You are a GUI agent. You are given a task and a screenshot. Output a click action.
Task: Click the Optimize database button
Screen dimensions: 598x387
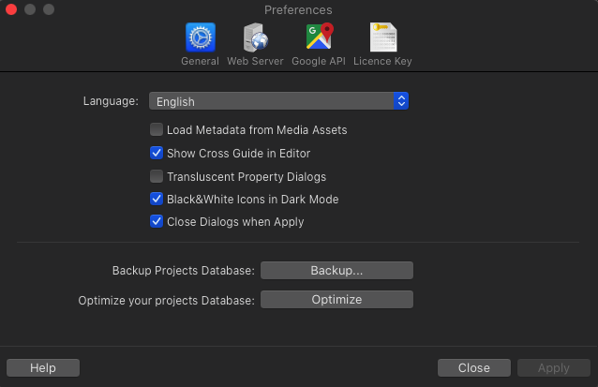[336, 300]
